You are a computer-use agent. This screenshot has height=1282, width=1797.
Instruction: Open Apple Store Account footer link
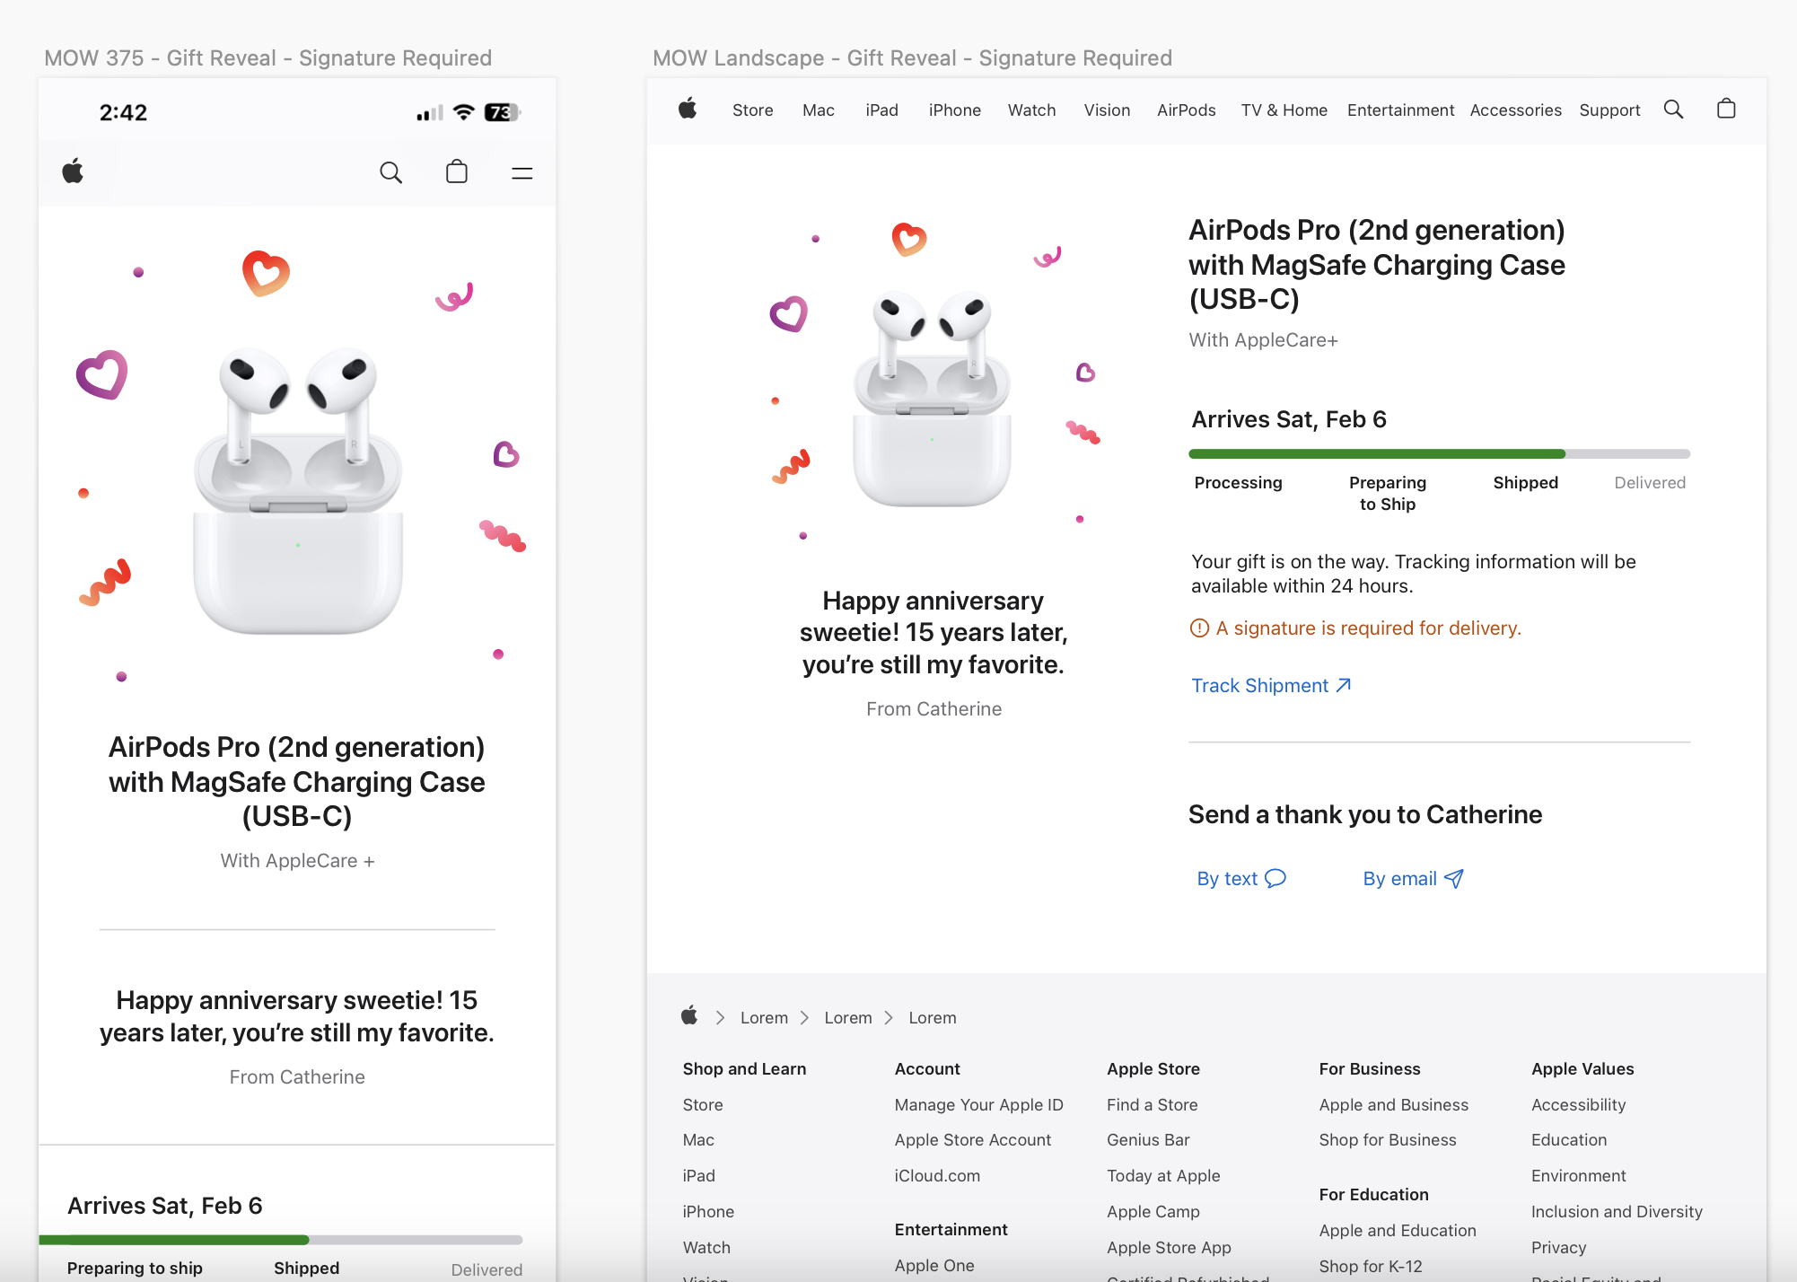(973, 1140)
